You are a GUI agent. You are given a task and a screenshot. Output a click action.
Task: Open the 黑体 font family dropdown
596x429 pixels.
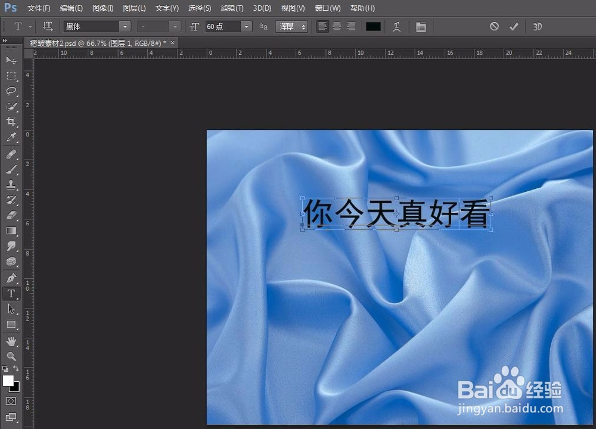coord(124,26)
